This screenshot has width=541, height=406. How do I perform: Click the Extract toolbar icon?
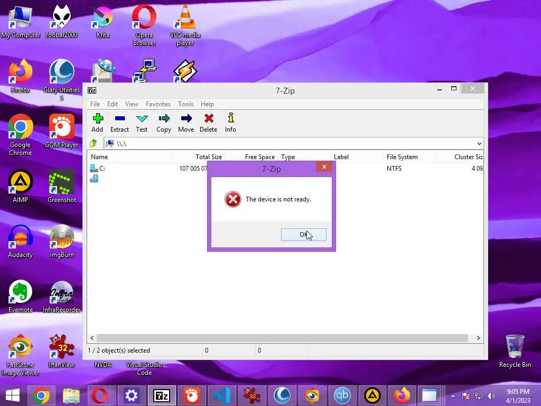coord(119,123)
